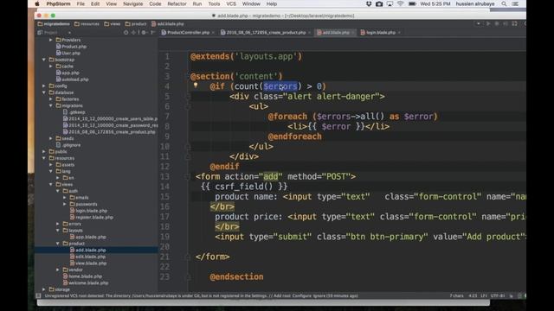Click the add.blade.php breadcrumb
This screenshot has height=311, width=554.
click(168, 24)
